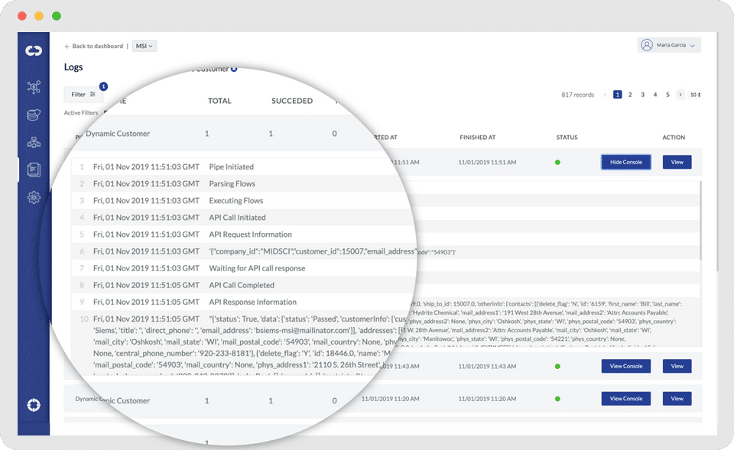Go to page 5 of records
The width and height of the screenshot is (734, 450).
667,95
